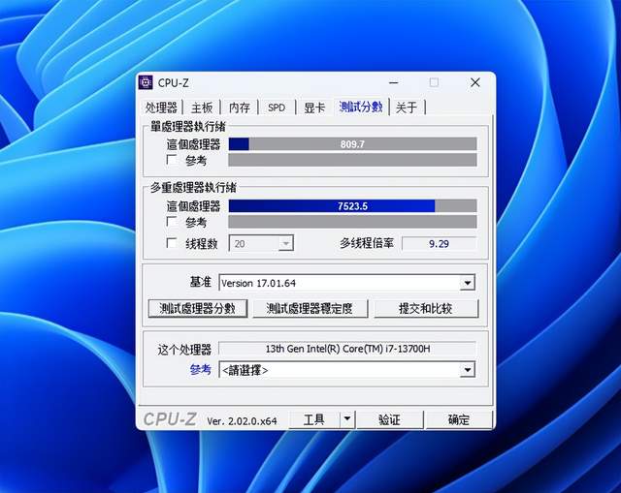Screen dimensions: 621x493
Task: Click the CPU-Z app icon in title bar
Action: pos(146,82)
